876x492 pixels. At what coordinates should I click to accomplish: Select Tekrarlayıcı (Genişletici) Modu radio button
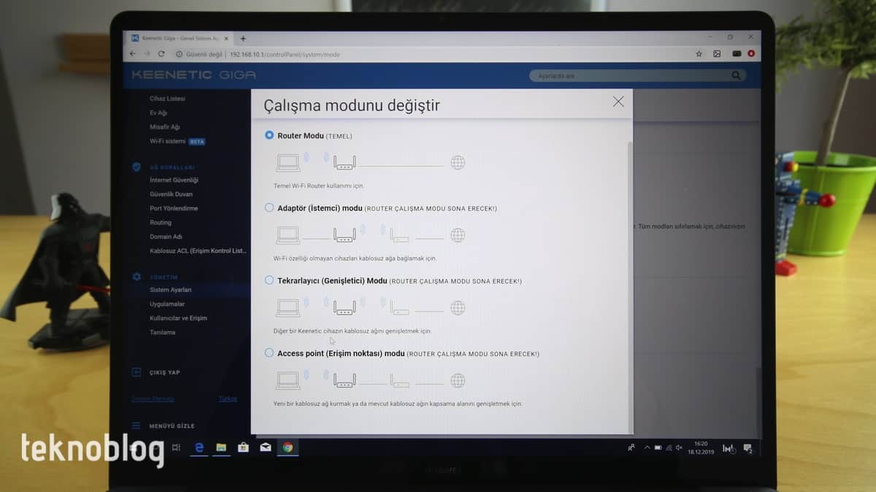(269, 280)
